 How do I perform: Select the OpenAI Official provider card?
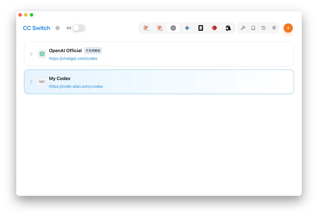click(159, 54)
